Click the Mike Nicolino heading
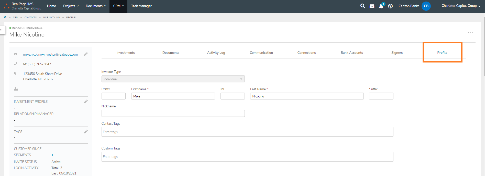 click(27, 35)
